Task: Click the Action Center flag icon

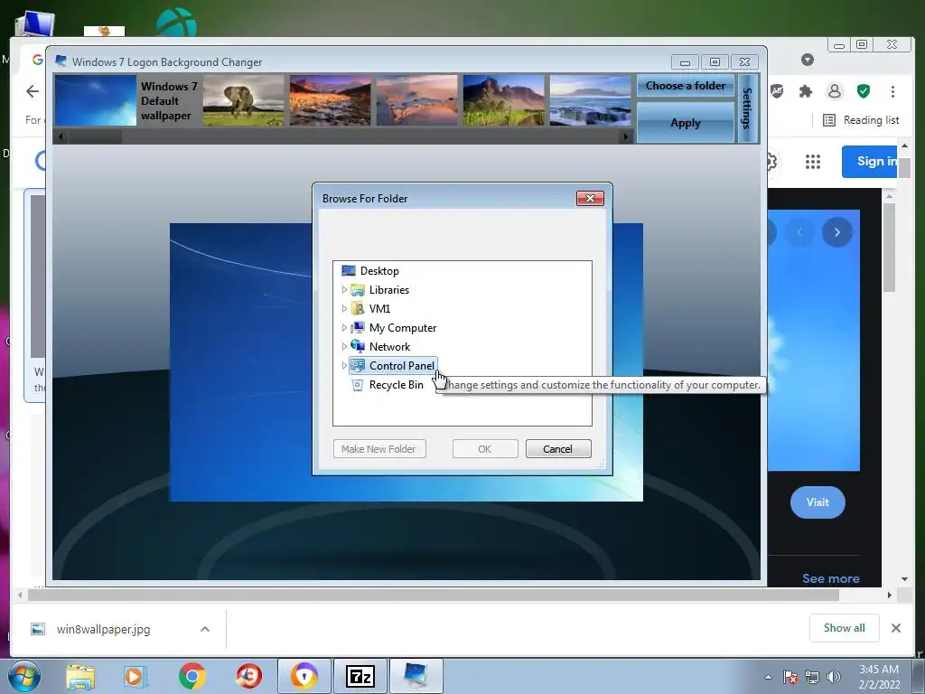Action: pos(790,677)
